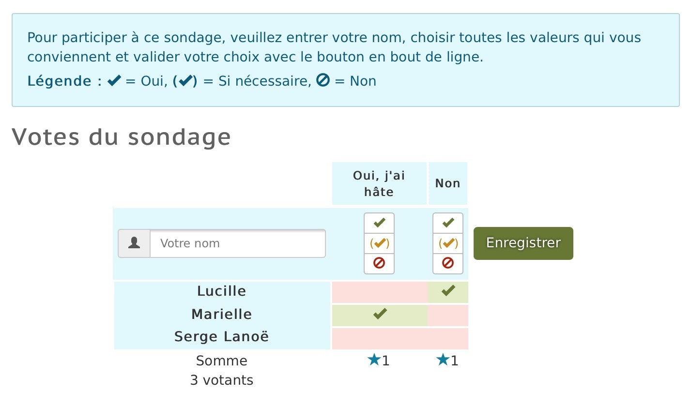
Task: Choose the orange "if needed" option in the Non column
Action: (x=448, y=243)
